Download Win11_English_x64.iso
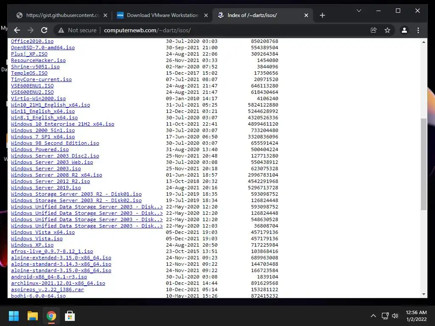The width and height of the screenshot is (435, 326). pyautogui.click(x=43, y=112)
